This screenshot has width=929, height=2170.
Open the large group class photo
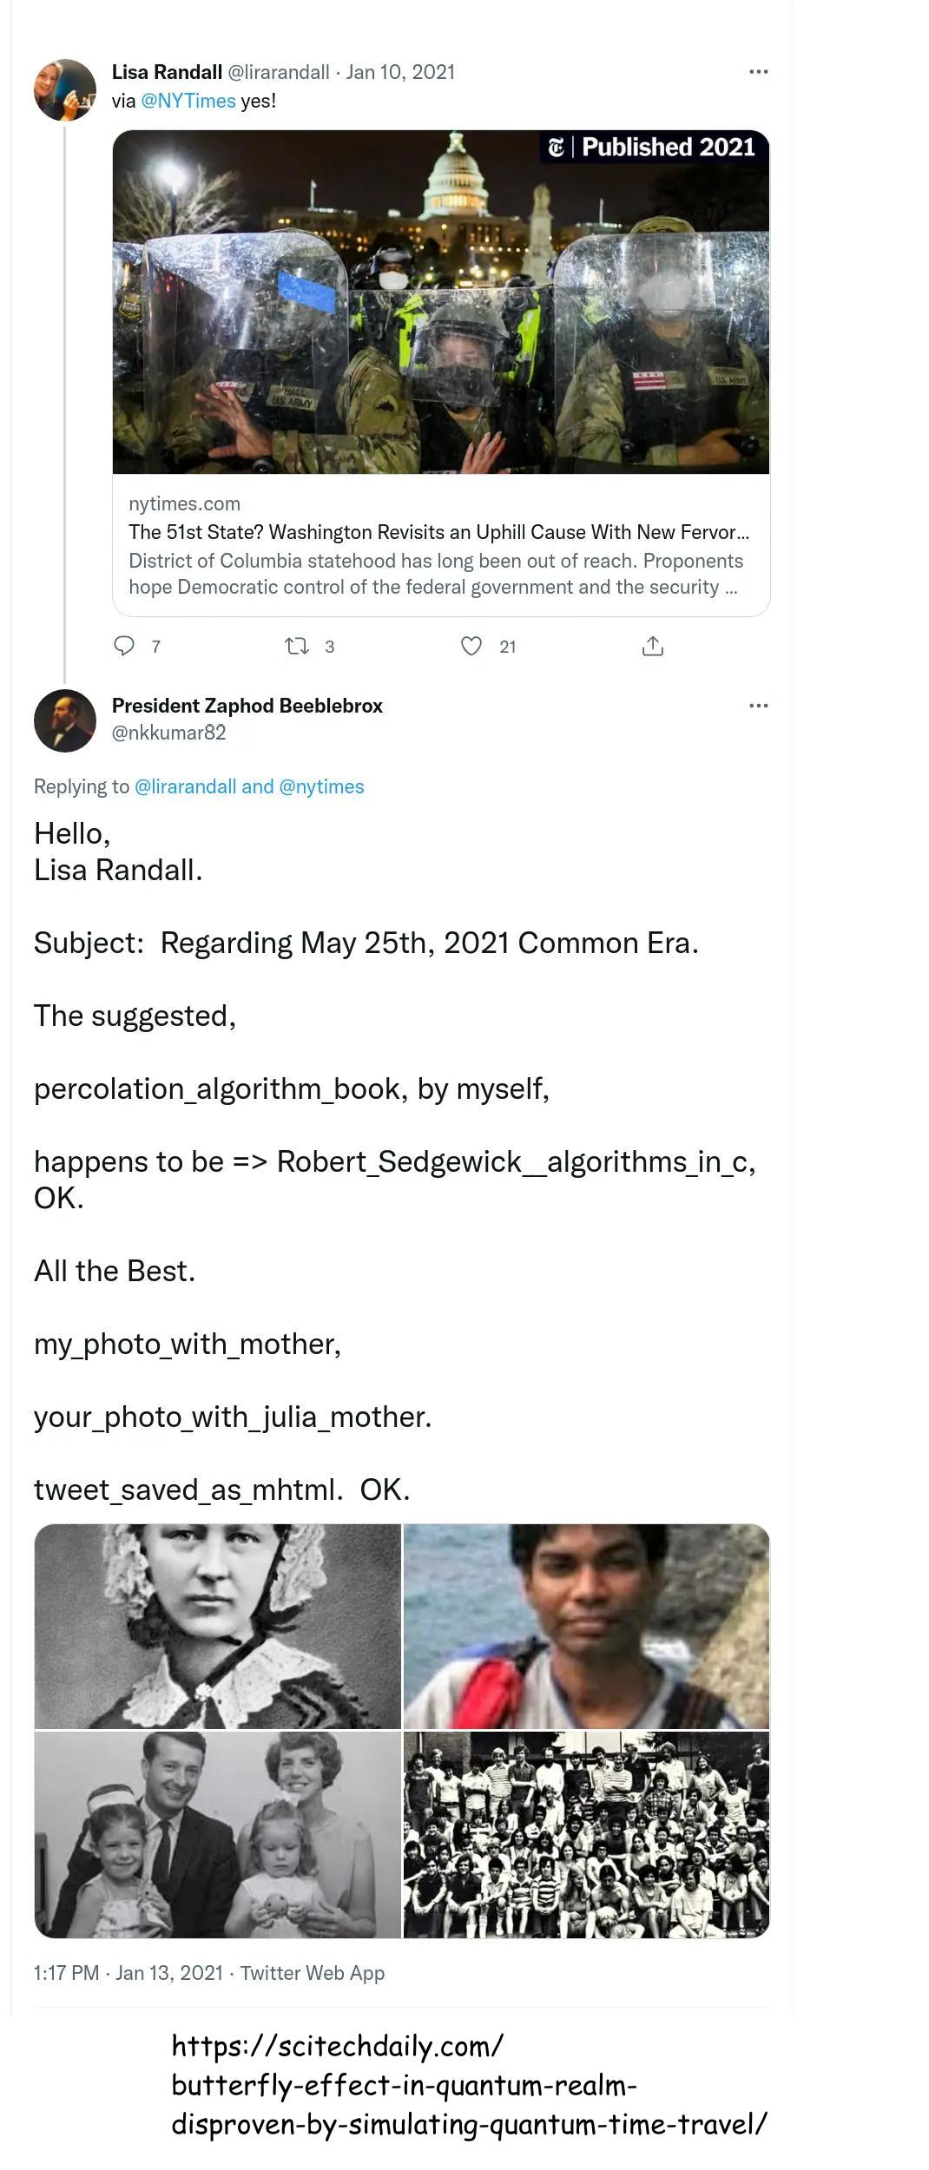(x=586, y=1834)
